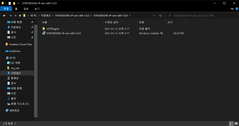Open the Help question mark icon

click(237, 9)
